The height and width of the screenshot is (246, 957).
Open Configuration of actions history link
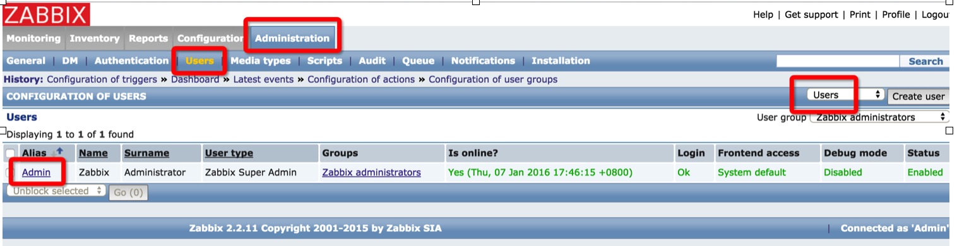tap(361, 79)
